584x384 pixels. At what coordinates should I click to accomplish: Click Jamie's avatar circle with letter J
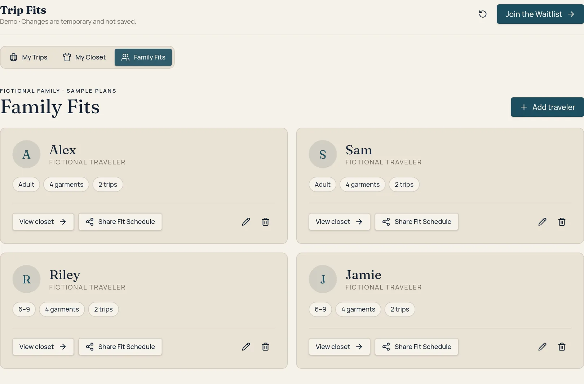pos(323,279)
